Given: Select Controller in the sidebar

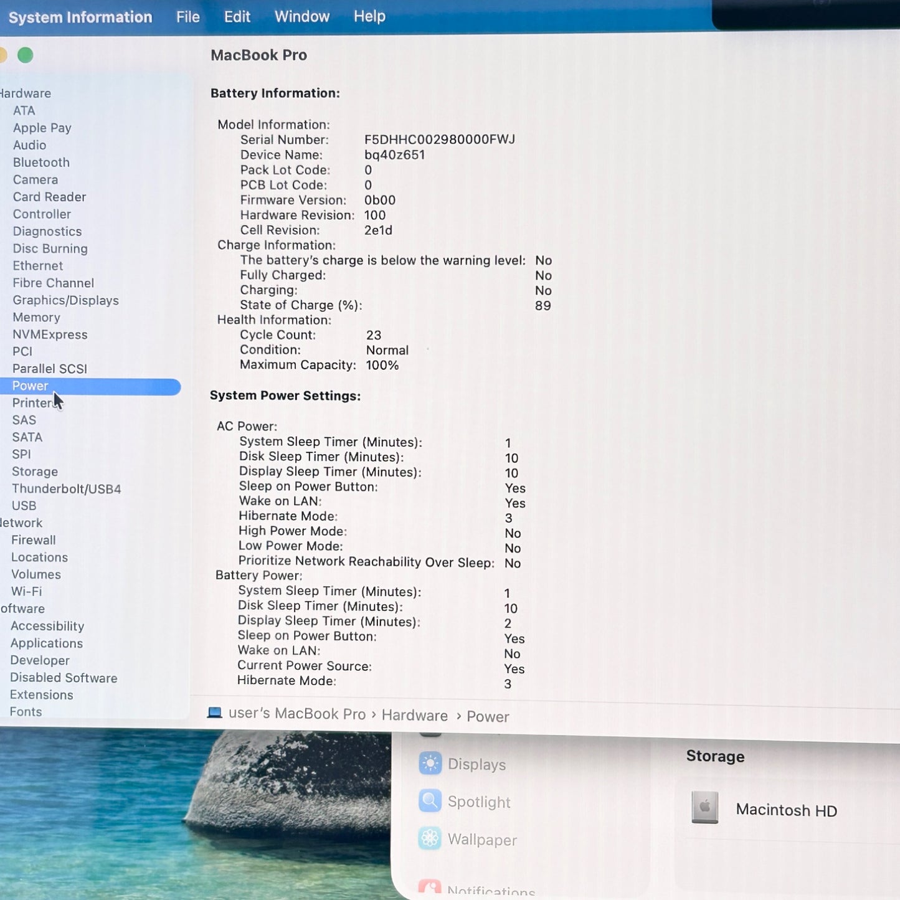Looking at the screenshot, I should tap(42, 214).
